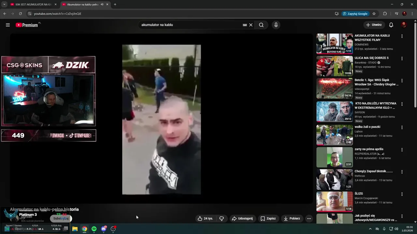Open the DOMINEWS channel link
This screenshot has width=417, height=234.
pyautogui.click(x=362, y=45)
